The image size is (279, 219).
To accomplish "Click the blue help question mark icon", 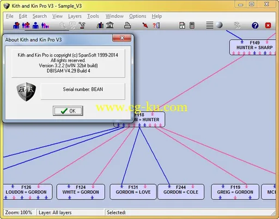I will (255, 26).
